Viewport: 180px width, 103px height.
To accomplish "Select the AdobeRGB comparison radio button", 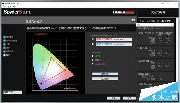I will 93,64.
